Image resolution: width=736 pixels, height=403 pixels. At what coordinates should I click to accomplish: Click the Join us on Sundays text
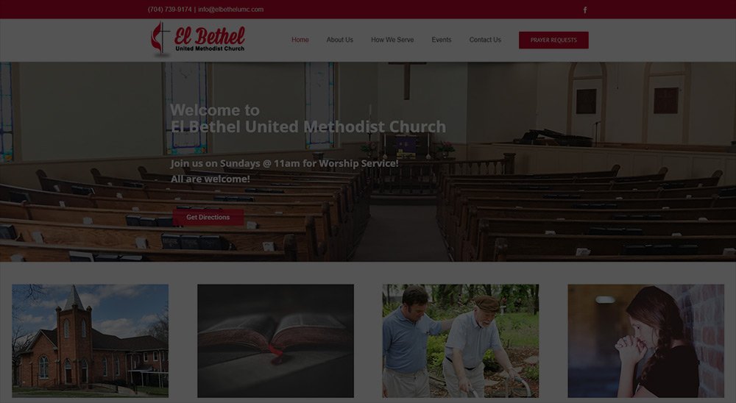[x=284, y=163]
